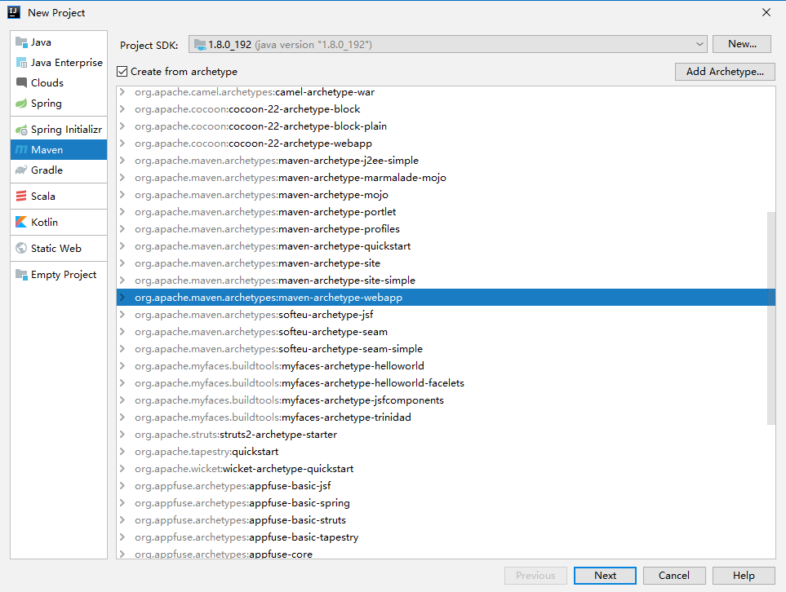Select the Java project type
The image size is (786, 592).
(x=59, y=42)
